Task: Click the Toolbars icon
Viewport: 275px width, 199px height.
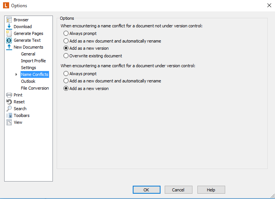Action: pos(9,115)
